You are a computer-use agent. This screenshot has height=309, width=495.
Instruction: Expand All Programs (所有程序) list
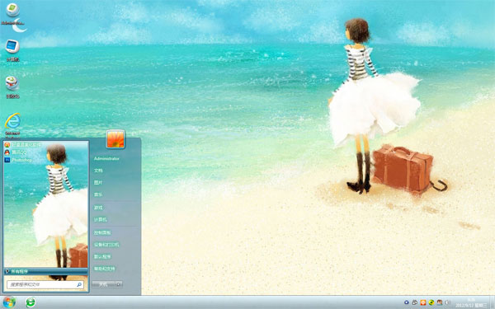coord(45,271)
